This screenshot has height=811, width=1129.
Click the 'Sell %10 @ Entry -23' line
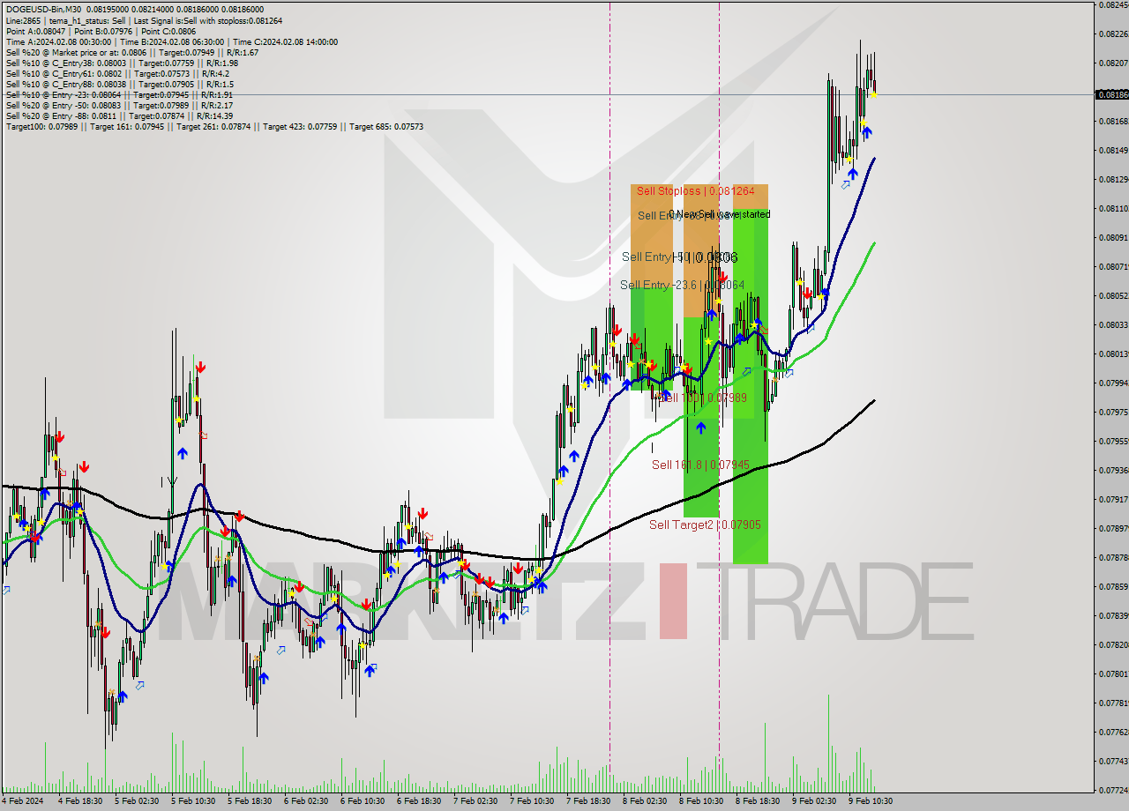click(119, 94)
